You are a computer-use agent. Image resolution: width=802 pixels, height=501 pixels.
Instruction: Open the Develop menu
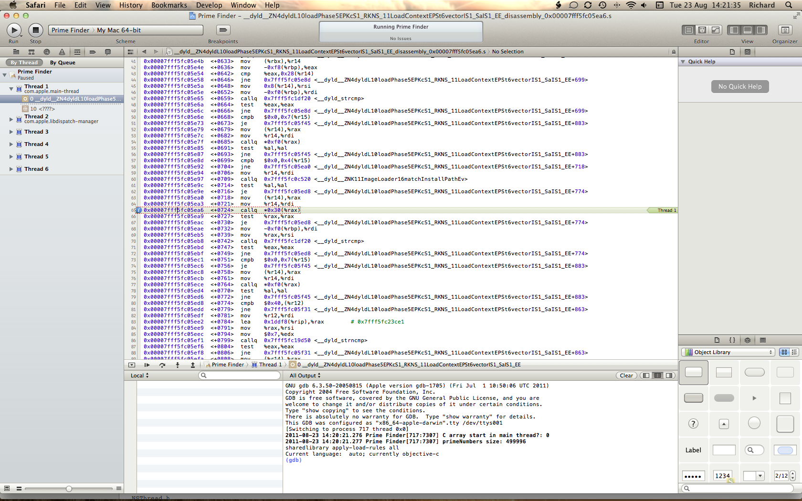pyautogui.click(x=209, y=5)
